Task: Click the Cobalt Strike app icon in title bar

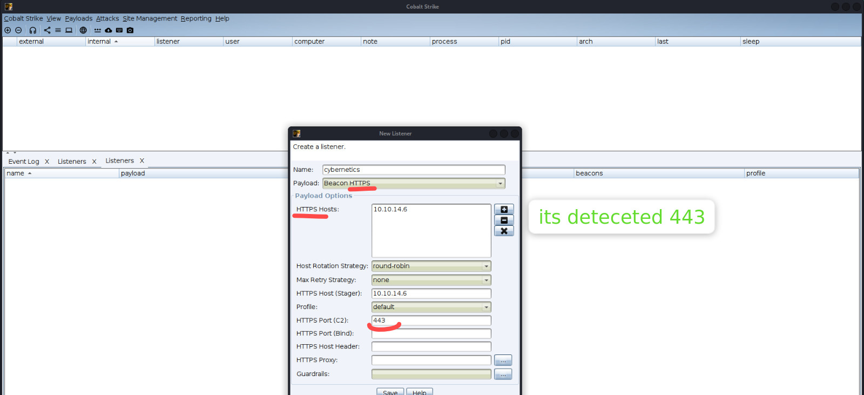Action: (x=9, y=6)
